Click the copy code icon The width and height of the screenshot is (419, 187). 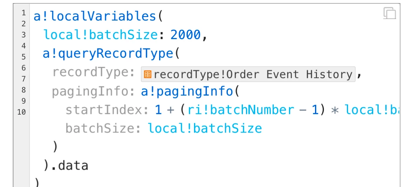(390, 13)
